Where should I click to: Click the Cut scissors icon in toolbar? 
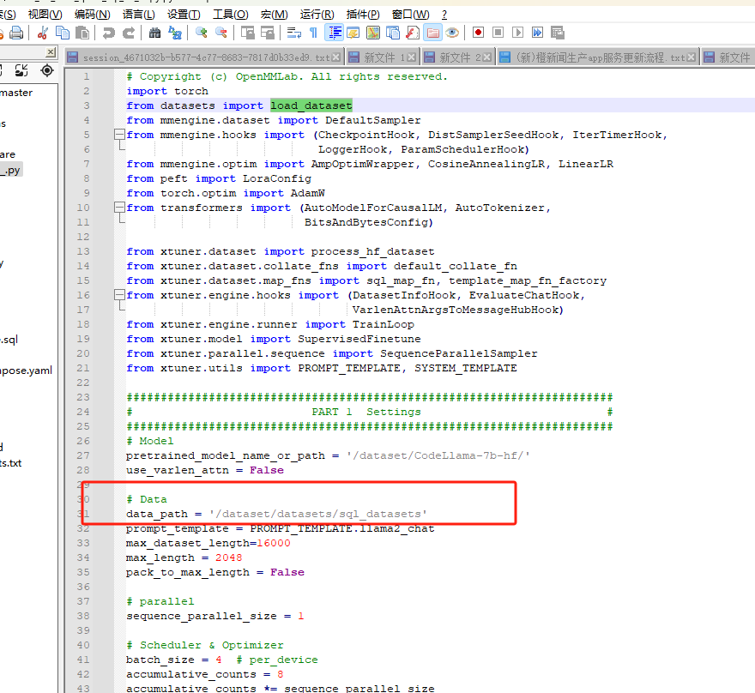[x=43, y=33]
